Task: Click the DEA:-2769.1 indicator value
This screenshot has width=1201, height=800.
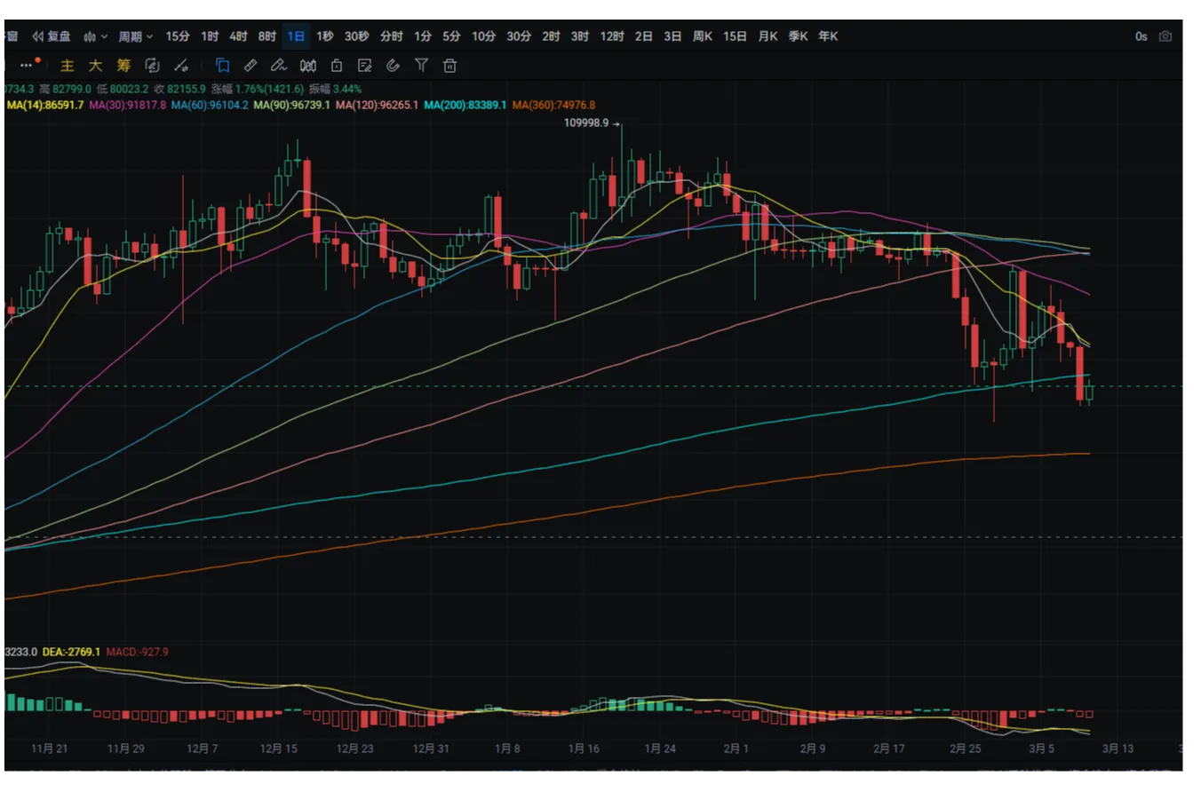Action: 71,652
